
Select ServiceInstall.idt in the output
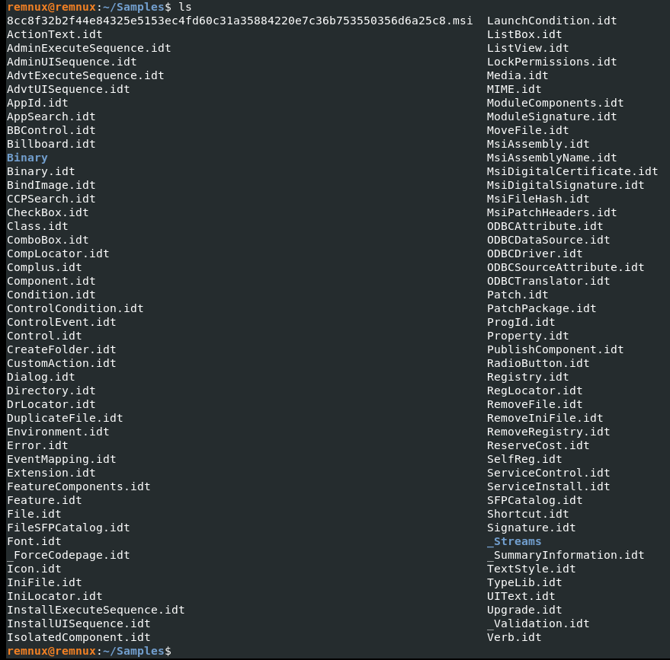(548, 486)
